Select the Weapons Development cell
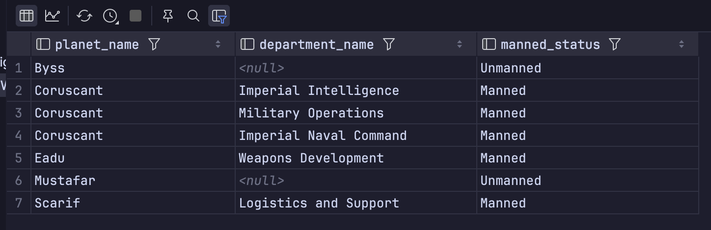The height and width of the screenshot is (230, 711). (311, 158)
